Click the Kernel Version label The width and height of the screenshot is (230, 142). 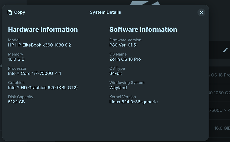coord(122,97)
